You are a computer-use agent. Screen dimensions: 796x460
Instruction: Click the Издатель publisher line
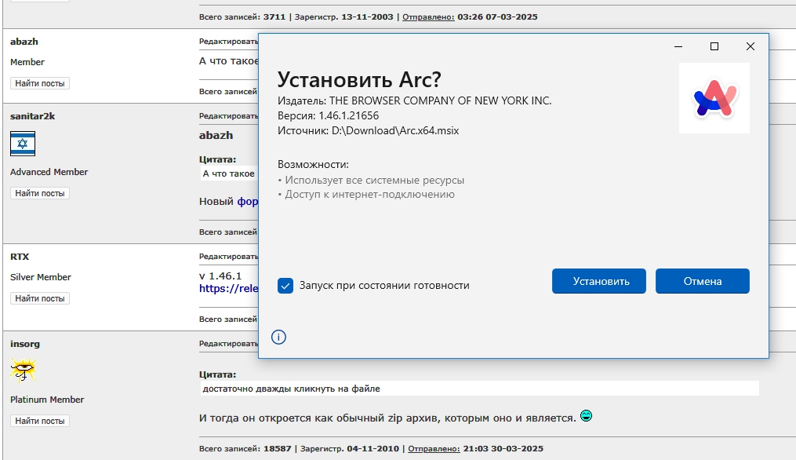[x=414, y=100]
